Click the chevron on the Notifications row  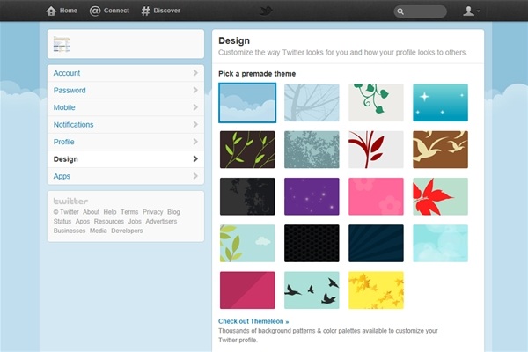pos(195,124)
